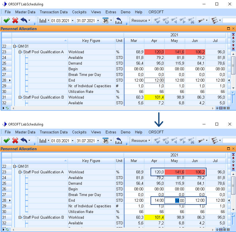Click the red 141,6 May workload cell in top grid
This screenshot has height=232, width=236.
[175, 52]
